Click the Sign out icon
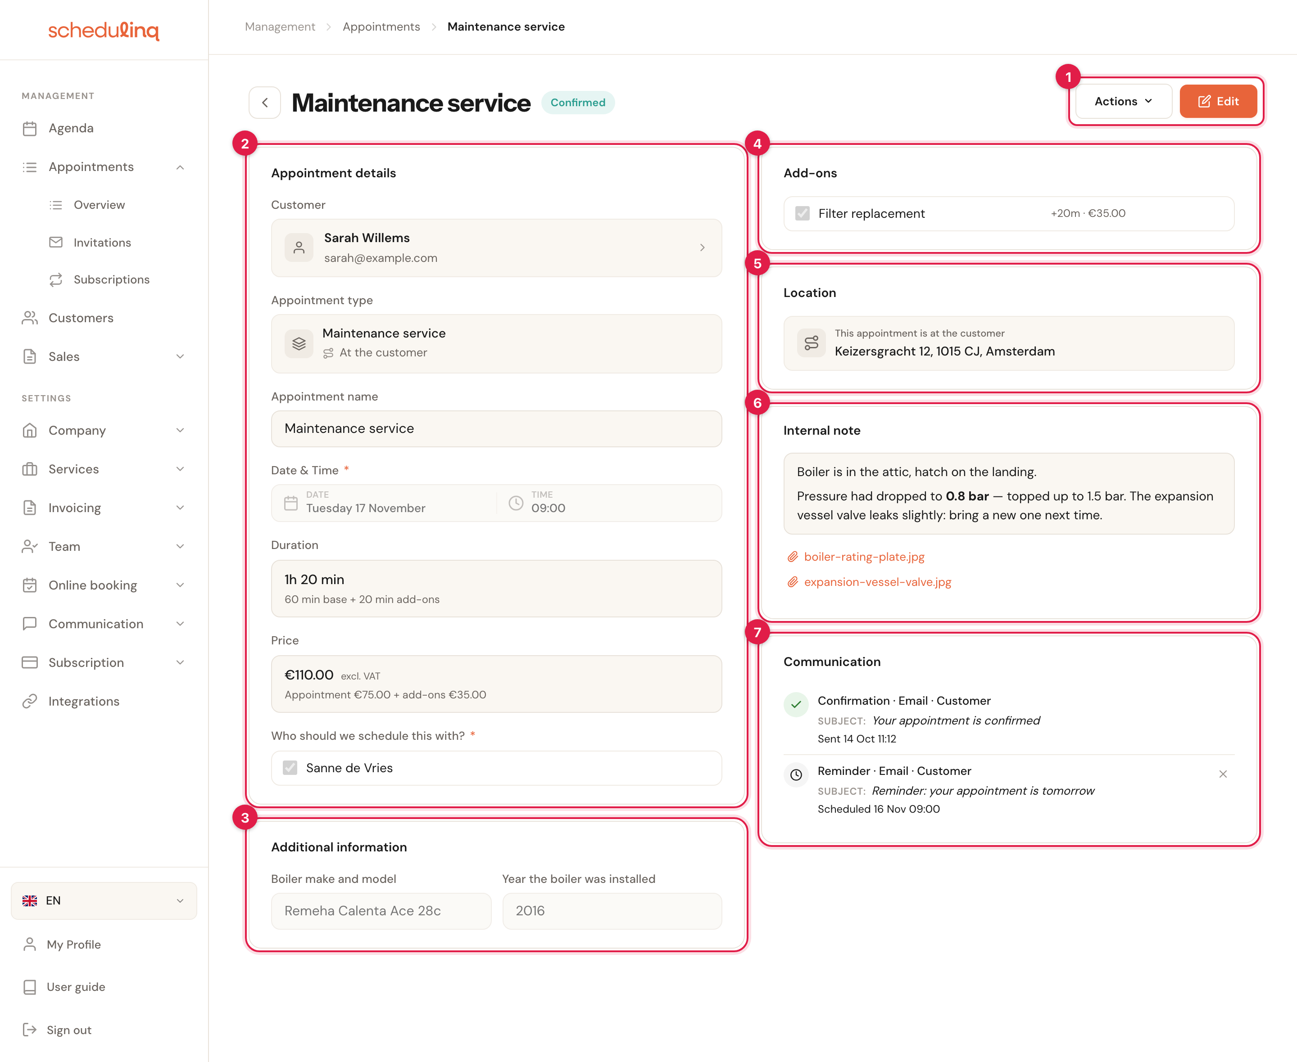Screen dimensions: 1297x1062 (x=29, y=1030)
